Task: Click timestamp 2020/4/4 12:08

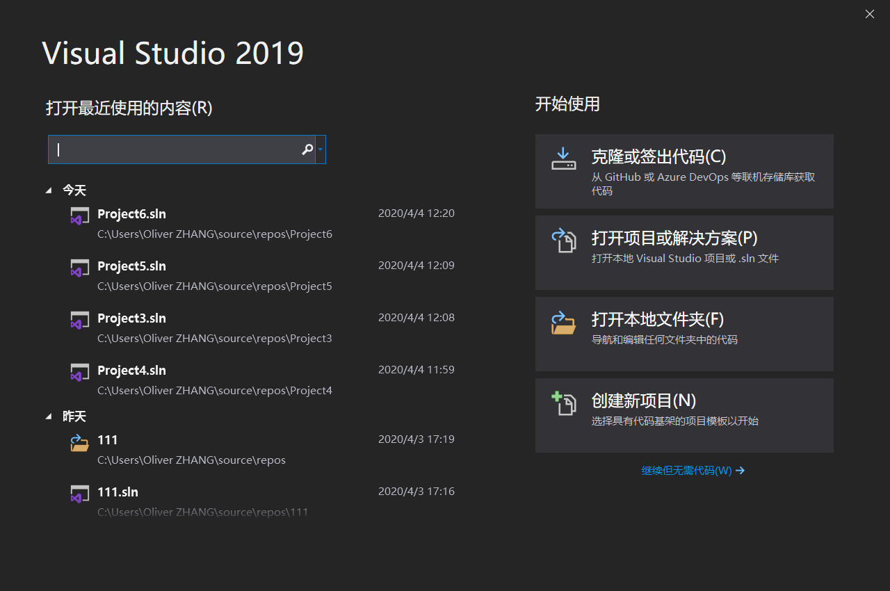Action: click(416, 318)
